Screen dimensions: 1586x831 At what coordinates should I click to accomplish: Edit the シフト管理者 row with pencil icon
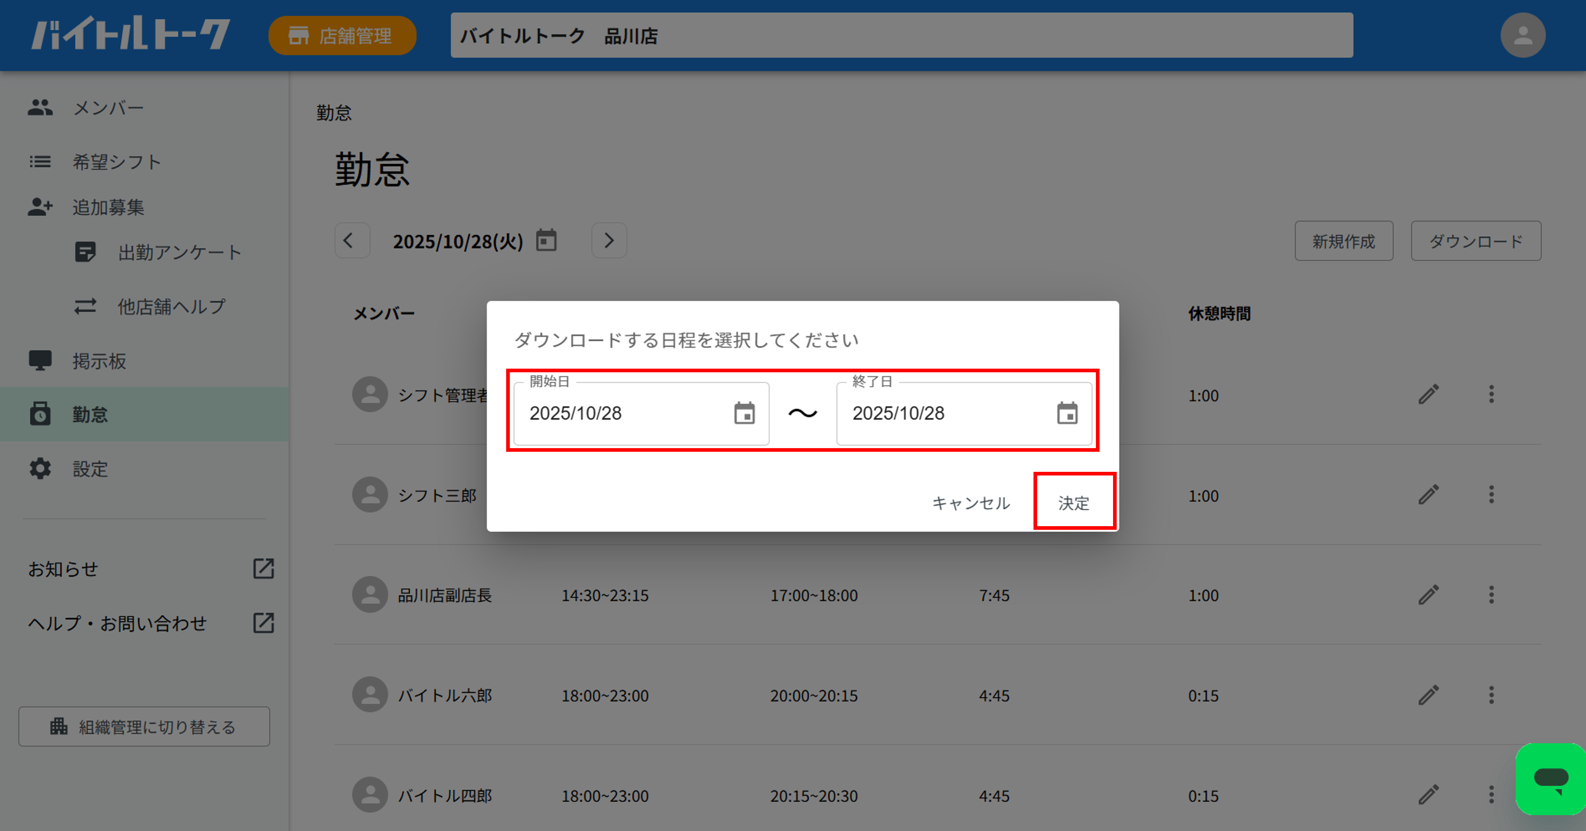pyautogui.click(x=1428, y=394)
